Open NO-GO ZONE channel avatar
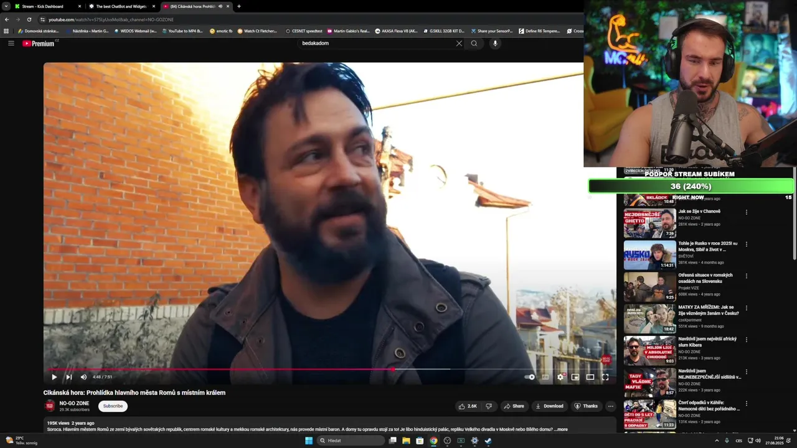The width and height of the screenshot is (797, 448). [50, 406]
